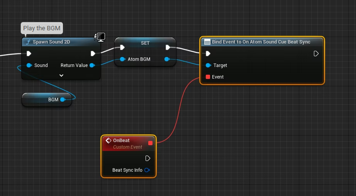The image size is (356, 196).
Task: Click the "Play the BGM" comment bubble
Action: pyautogui.click(x=42, y=28)
